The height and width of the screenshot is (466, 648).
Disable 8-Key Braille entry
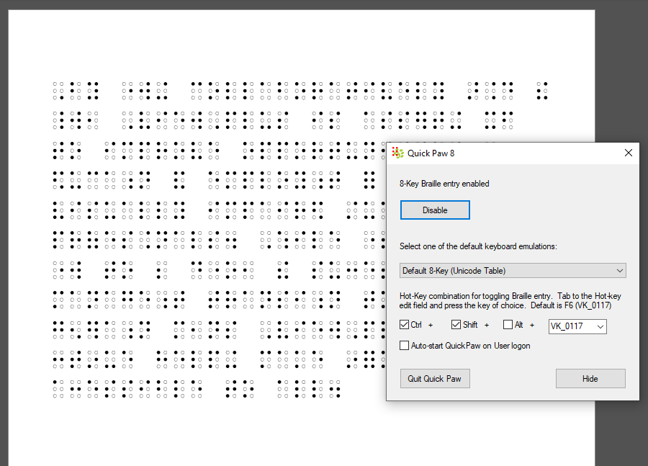(x=435, y=210)
